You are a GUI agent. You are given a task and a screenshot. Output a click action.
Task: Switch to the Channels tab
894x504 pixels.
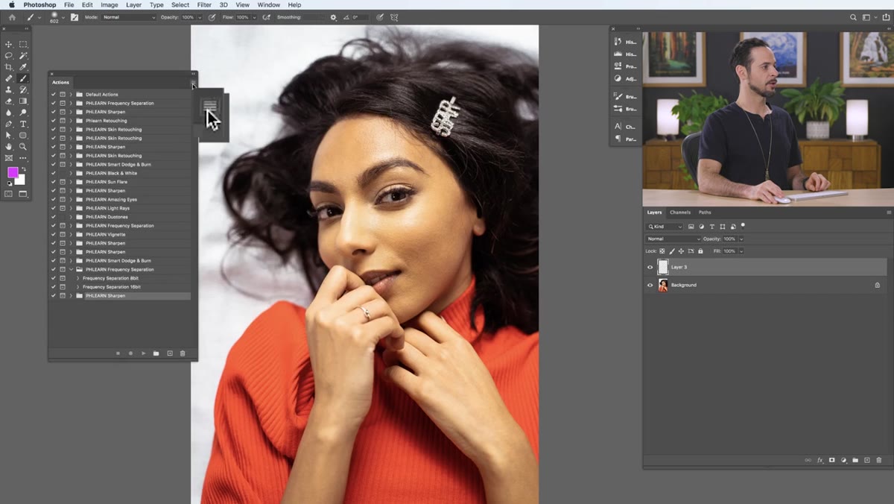[x=679, y=212]
